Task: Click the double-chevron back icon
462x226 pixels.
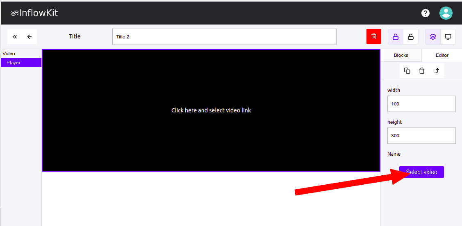Action: click(15, 37)
